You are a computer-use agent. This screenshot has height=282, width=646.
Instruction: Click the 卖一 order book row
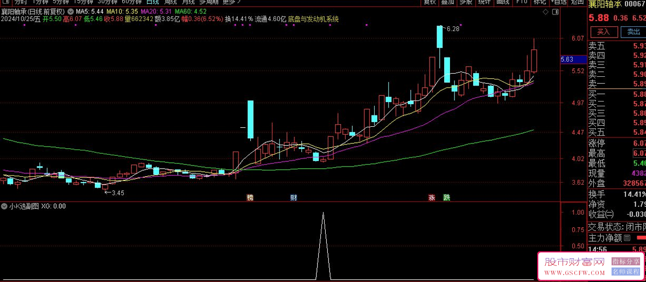coord(617,84)
